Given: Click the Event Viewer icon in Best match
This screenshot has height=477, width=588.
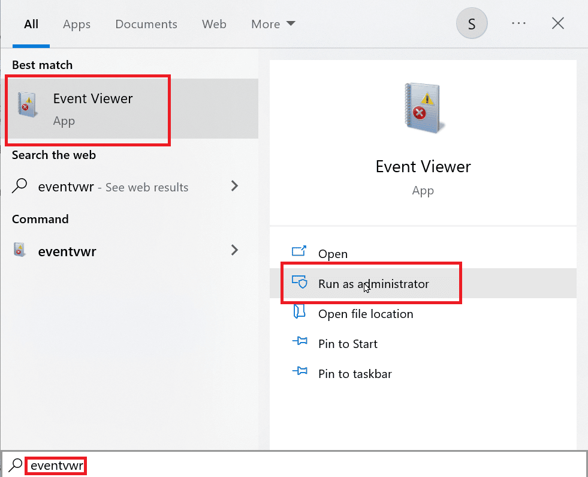Looking at the screenshot, I should (x=28, y=105).
